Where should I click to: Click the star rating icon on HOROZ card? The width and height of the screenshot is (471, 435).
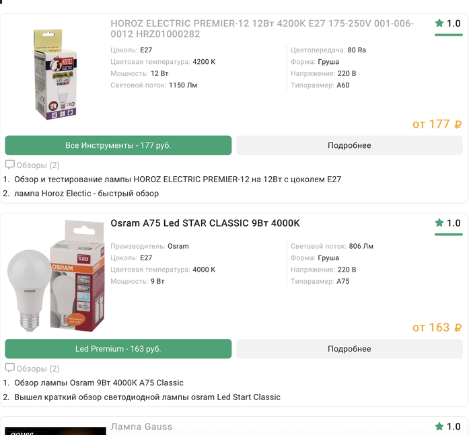pos(439,24)
